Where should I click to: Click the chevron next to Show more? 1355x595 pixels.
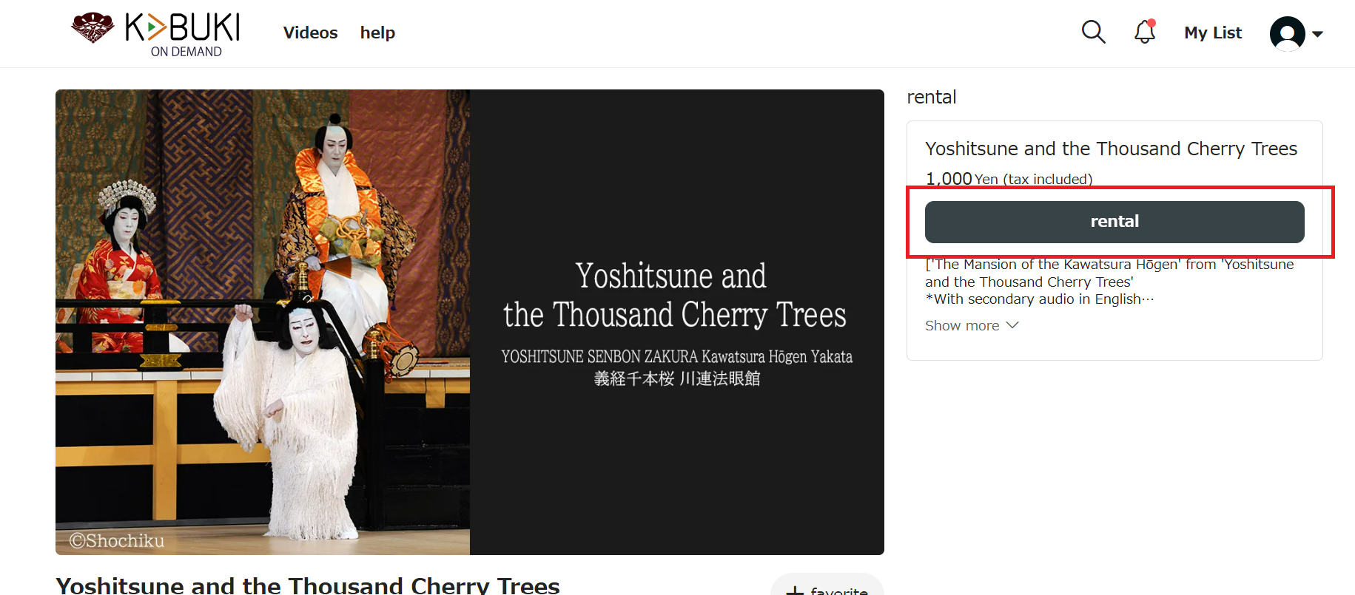[x=1012, y=325]
